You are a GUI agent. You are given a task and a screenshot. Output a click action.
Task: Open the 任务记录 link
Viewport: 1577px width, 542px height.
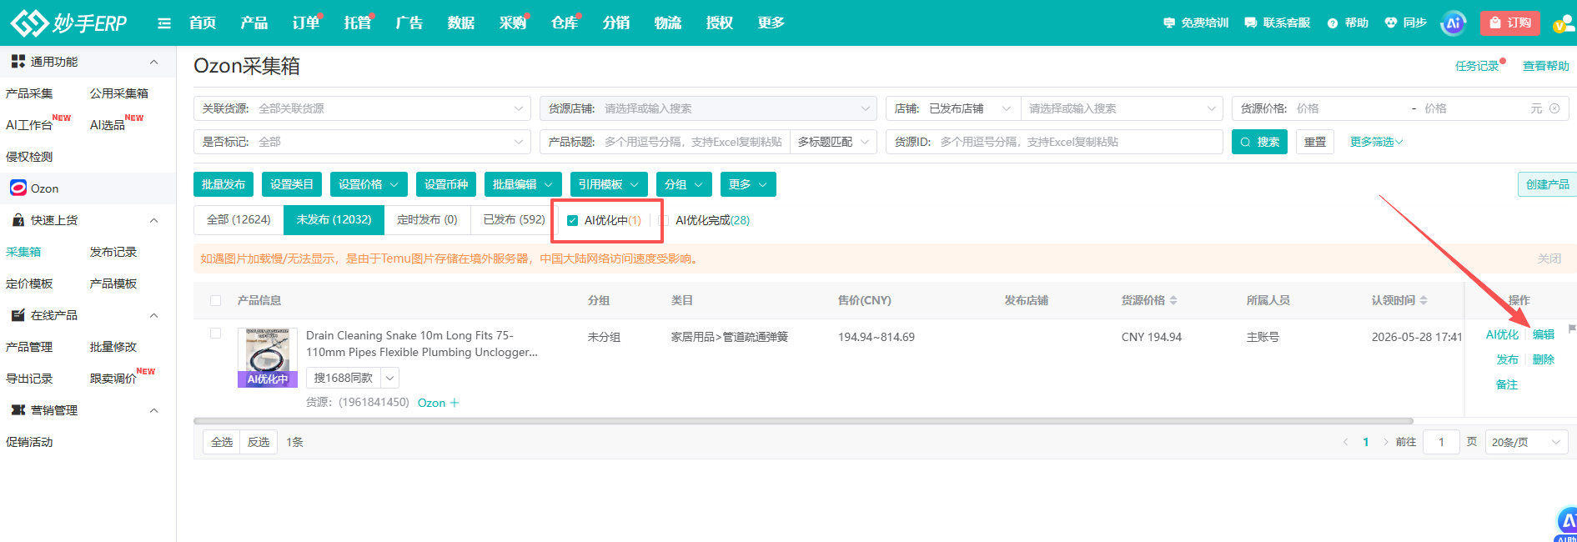(1477, 66)
